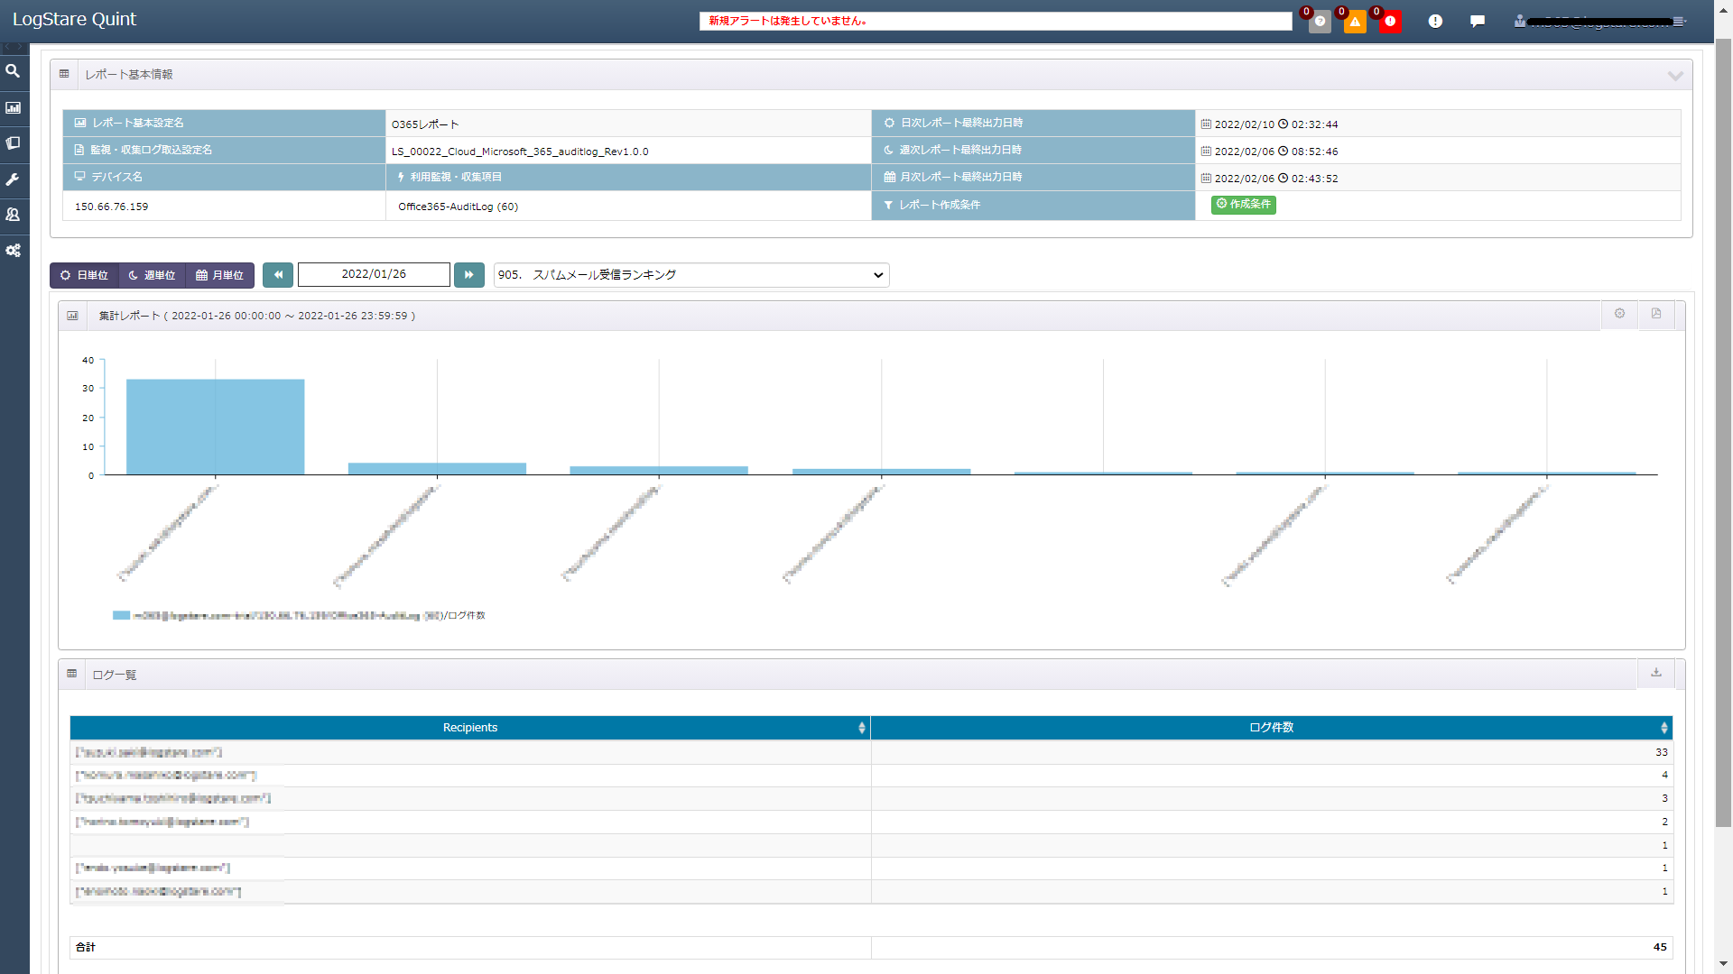
Task: Click the red critical alert icon
Action: click(x=1390, y=22)
